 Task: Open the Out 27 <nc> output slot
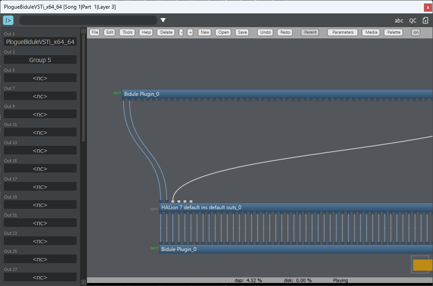coord(40,277)
